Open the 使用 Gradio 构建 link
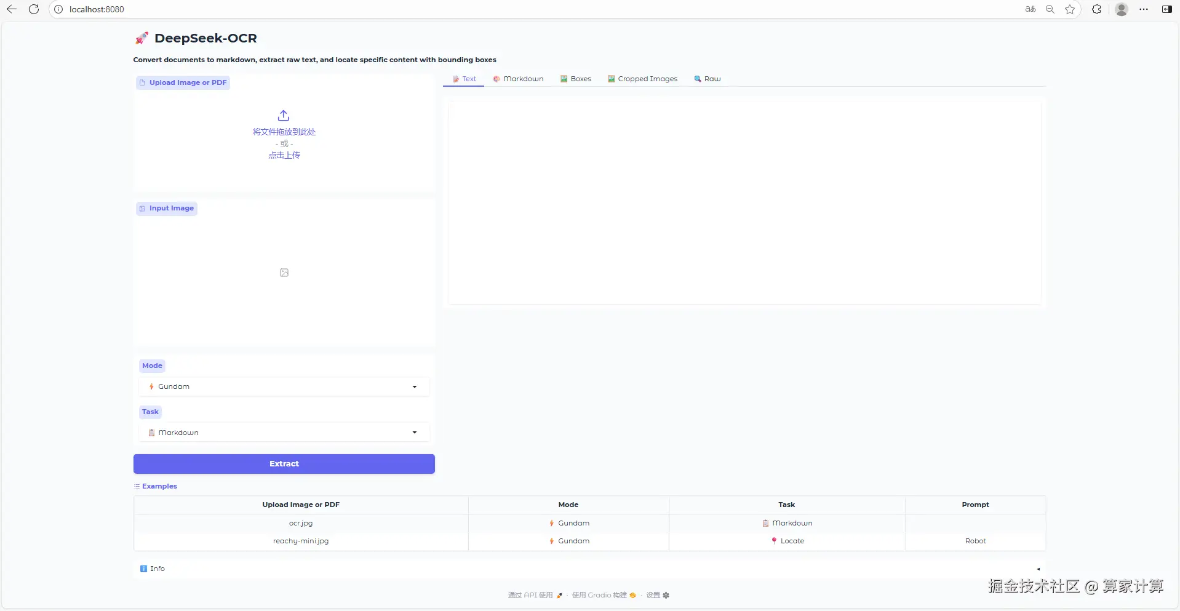The height and width of the screenshot is (611, 1180). click(x=604, y=595)
